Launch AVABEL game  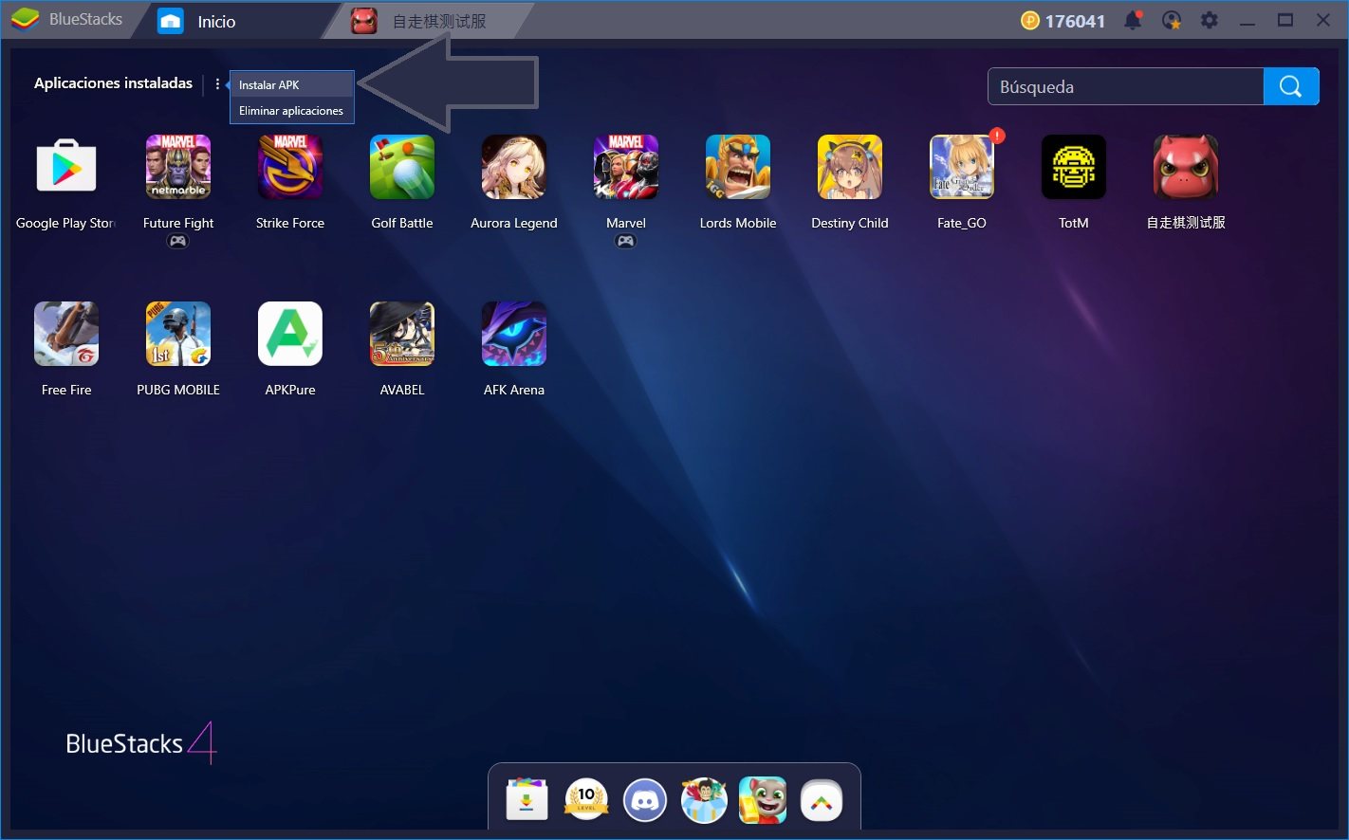coord(402,334)
